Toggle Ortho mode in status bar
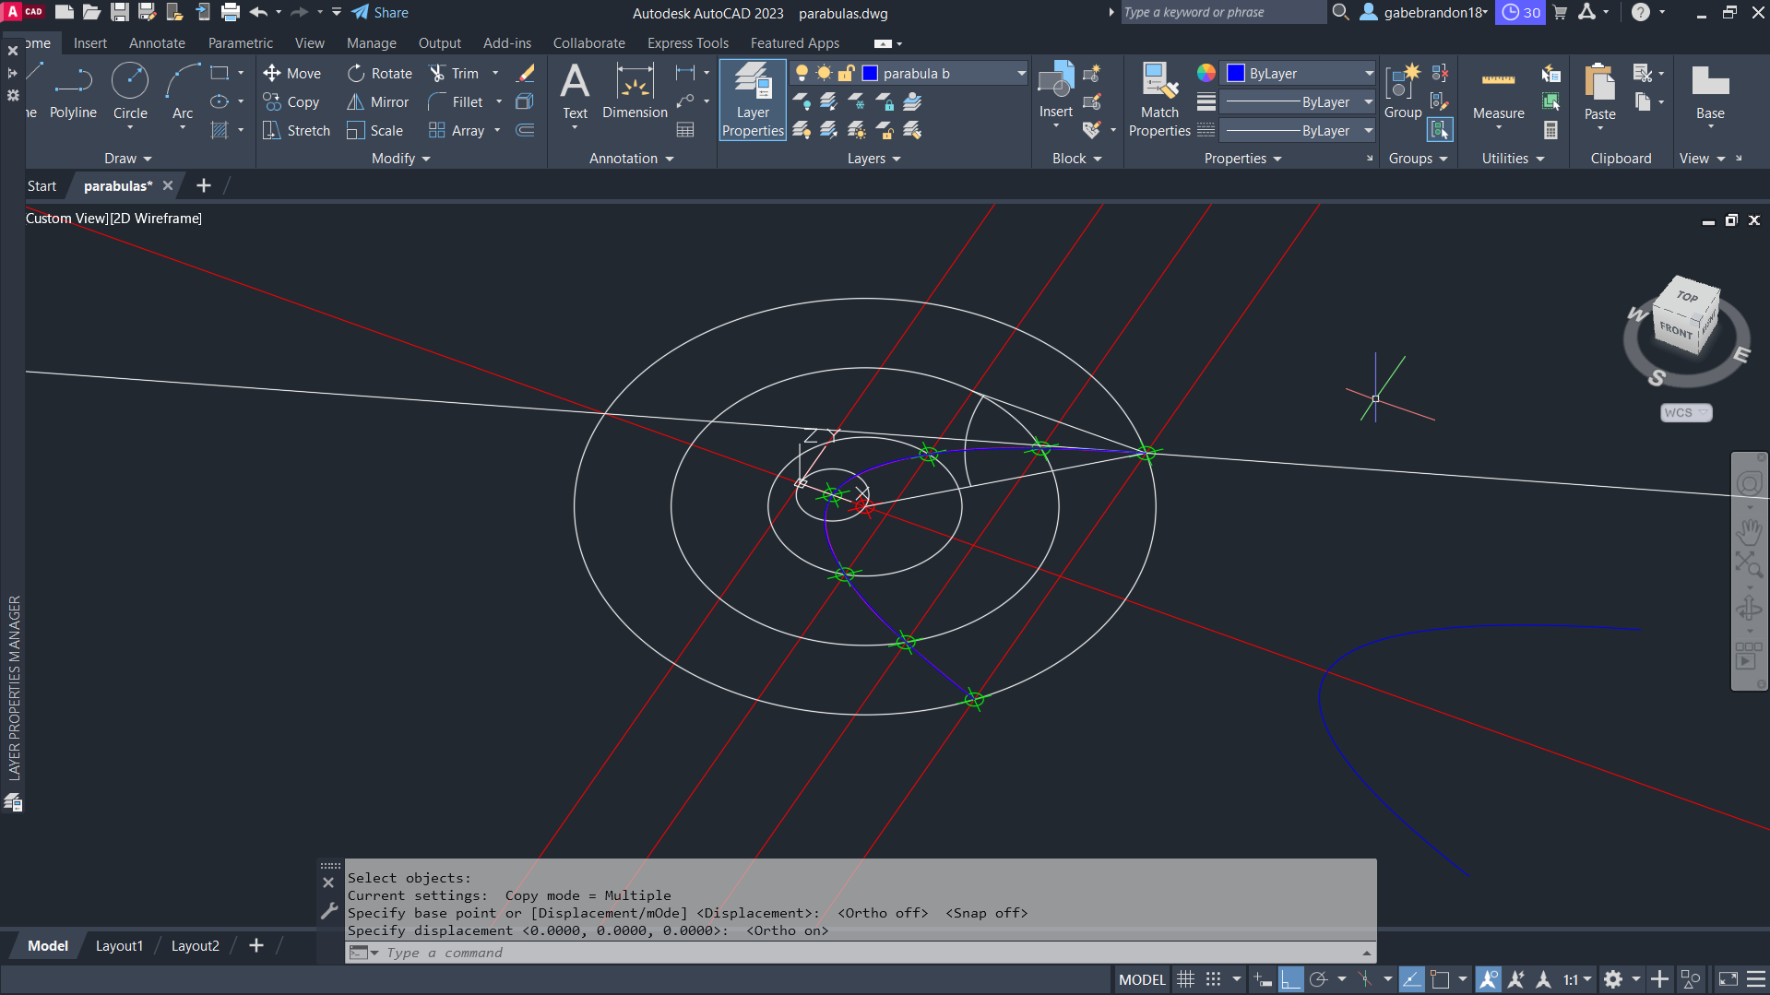The width and height of the screenshot is (1770, 995). pyautogui.click(x=1291, y=979)
